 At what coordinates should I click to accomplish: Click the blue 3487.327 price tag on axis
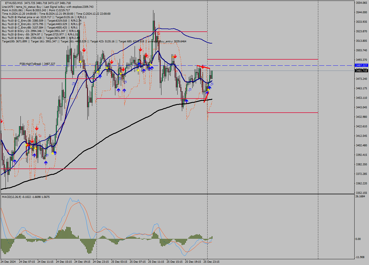point(362,65)
